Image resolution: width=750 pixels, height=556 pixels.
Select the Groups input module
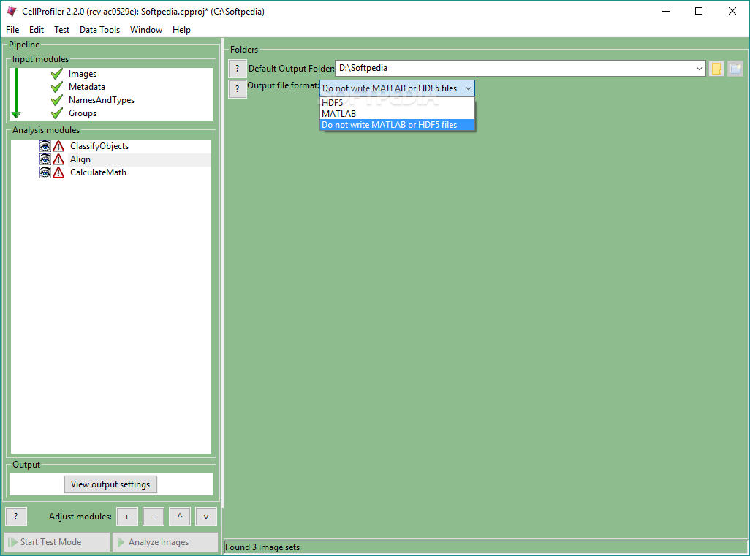(83, 113)
